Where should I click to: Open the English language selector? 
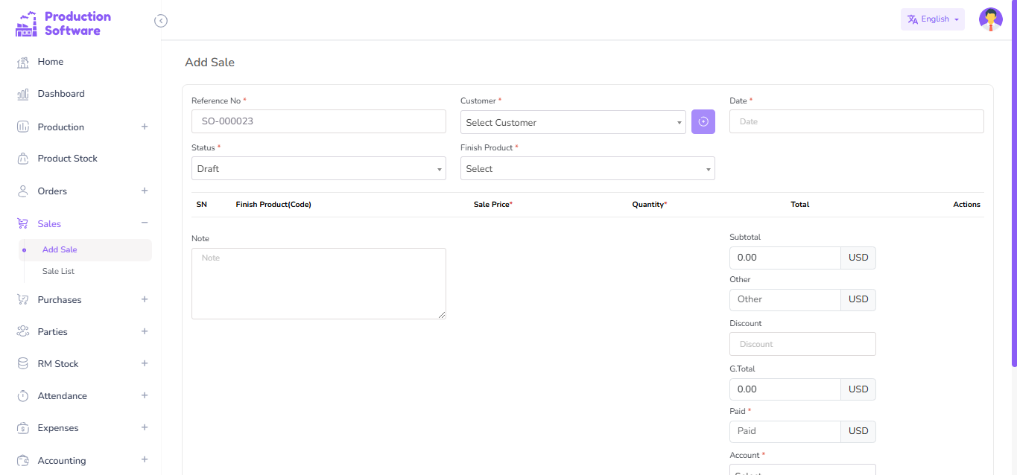(932, 19)
